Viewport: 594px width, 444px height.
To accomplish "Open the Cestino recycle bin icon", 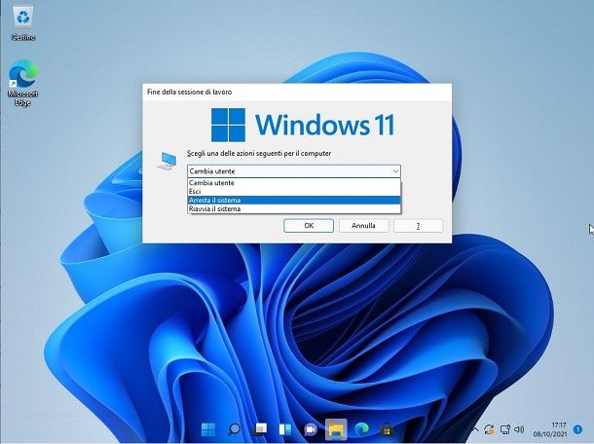I will [23, 22].
